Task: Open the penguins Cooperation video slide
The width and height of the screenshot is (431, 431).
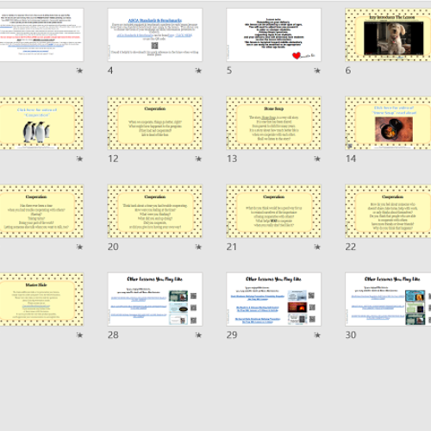Action: pos(41,123)
